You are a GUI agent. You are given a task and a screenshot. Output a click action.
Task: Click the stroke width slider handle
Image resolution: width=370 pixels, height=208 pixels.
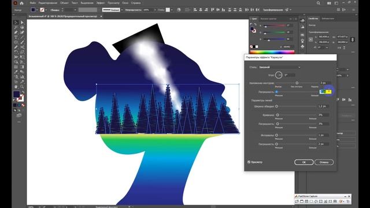coord(276,106)
